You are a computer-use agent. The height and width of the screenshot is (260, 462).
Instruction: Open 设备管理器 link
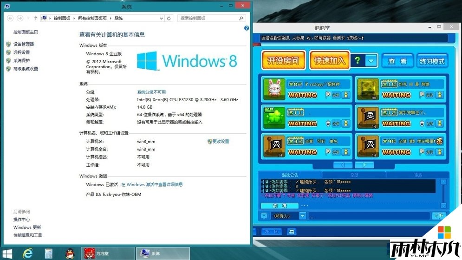(x=24, y=44)
